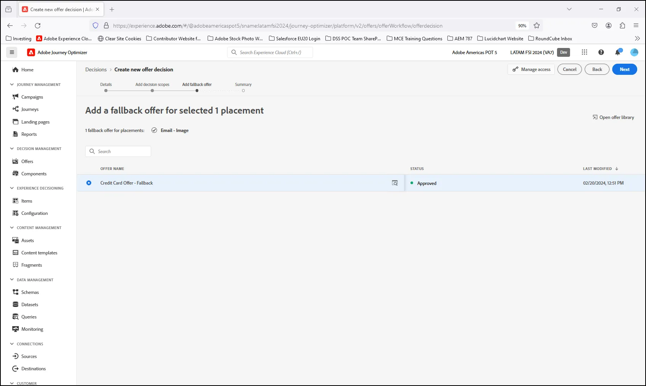Show more bookmarks chevron
Viewport: 646px width, 386px height.
pos(637,38)
